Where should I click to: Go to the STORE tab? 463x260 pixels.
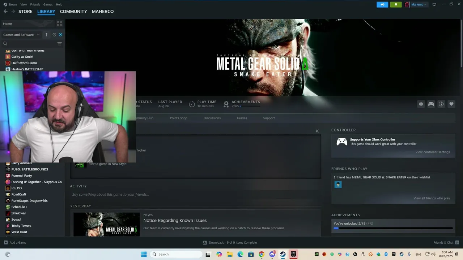click(x=25, y=12)
